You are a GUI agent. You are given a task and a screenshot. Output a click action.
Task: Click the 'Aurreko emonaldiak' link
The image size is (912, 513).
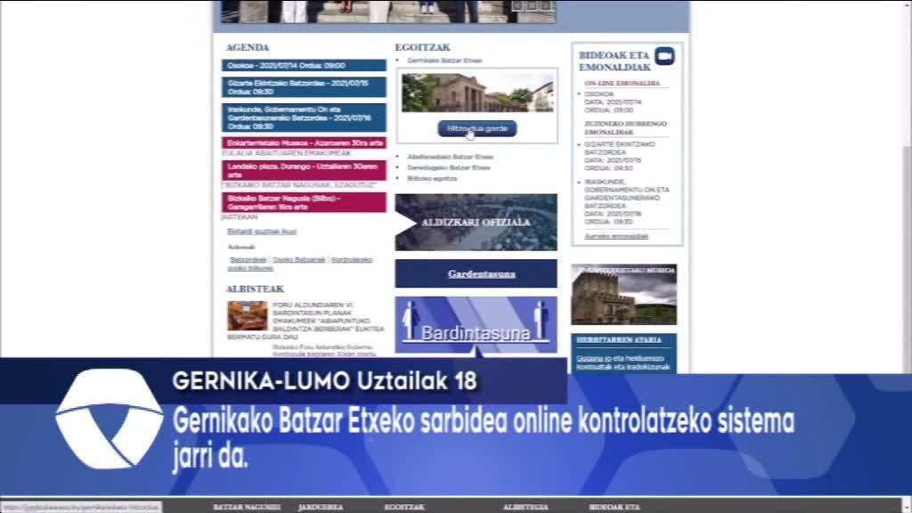click(616, 236)
